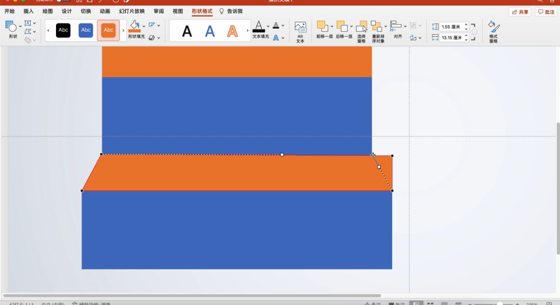The image size is (560, 305).
Task: Switch to the 设计 tab
Action: click(x=67, y=11)
